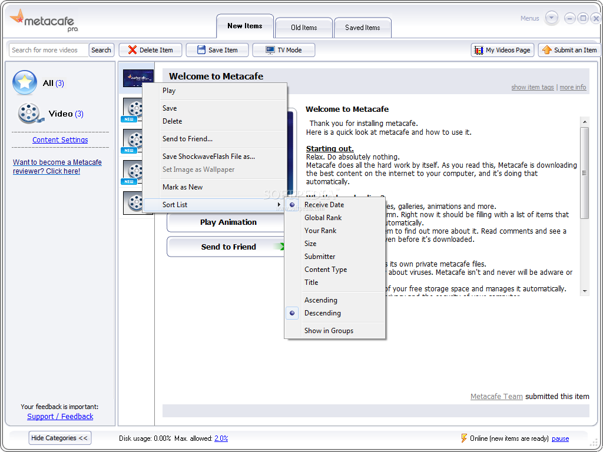
Task: Click the monitor TV Mode icon
Action: [x=270, y=50]
